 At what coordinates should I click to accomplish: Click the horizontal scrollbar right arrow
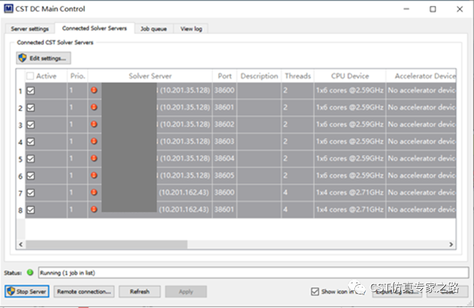[451, 244]
